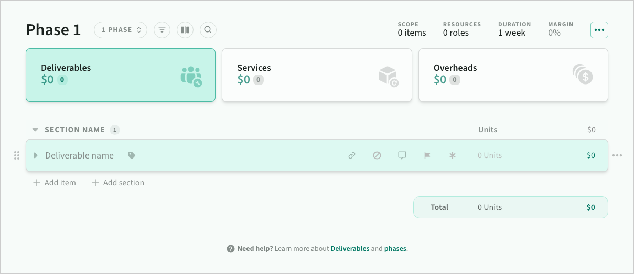Switch to the Overheads tab card
The image size is (634, 274).
[x=513, y=75]
